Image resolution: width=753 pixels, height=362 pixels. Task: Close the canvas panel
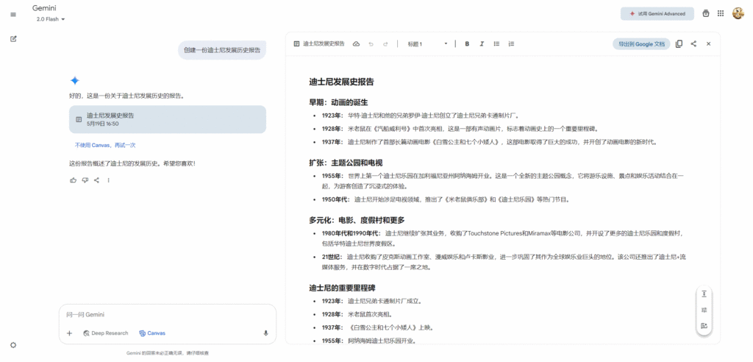pos(708,43)
